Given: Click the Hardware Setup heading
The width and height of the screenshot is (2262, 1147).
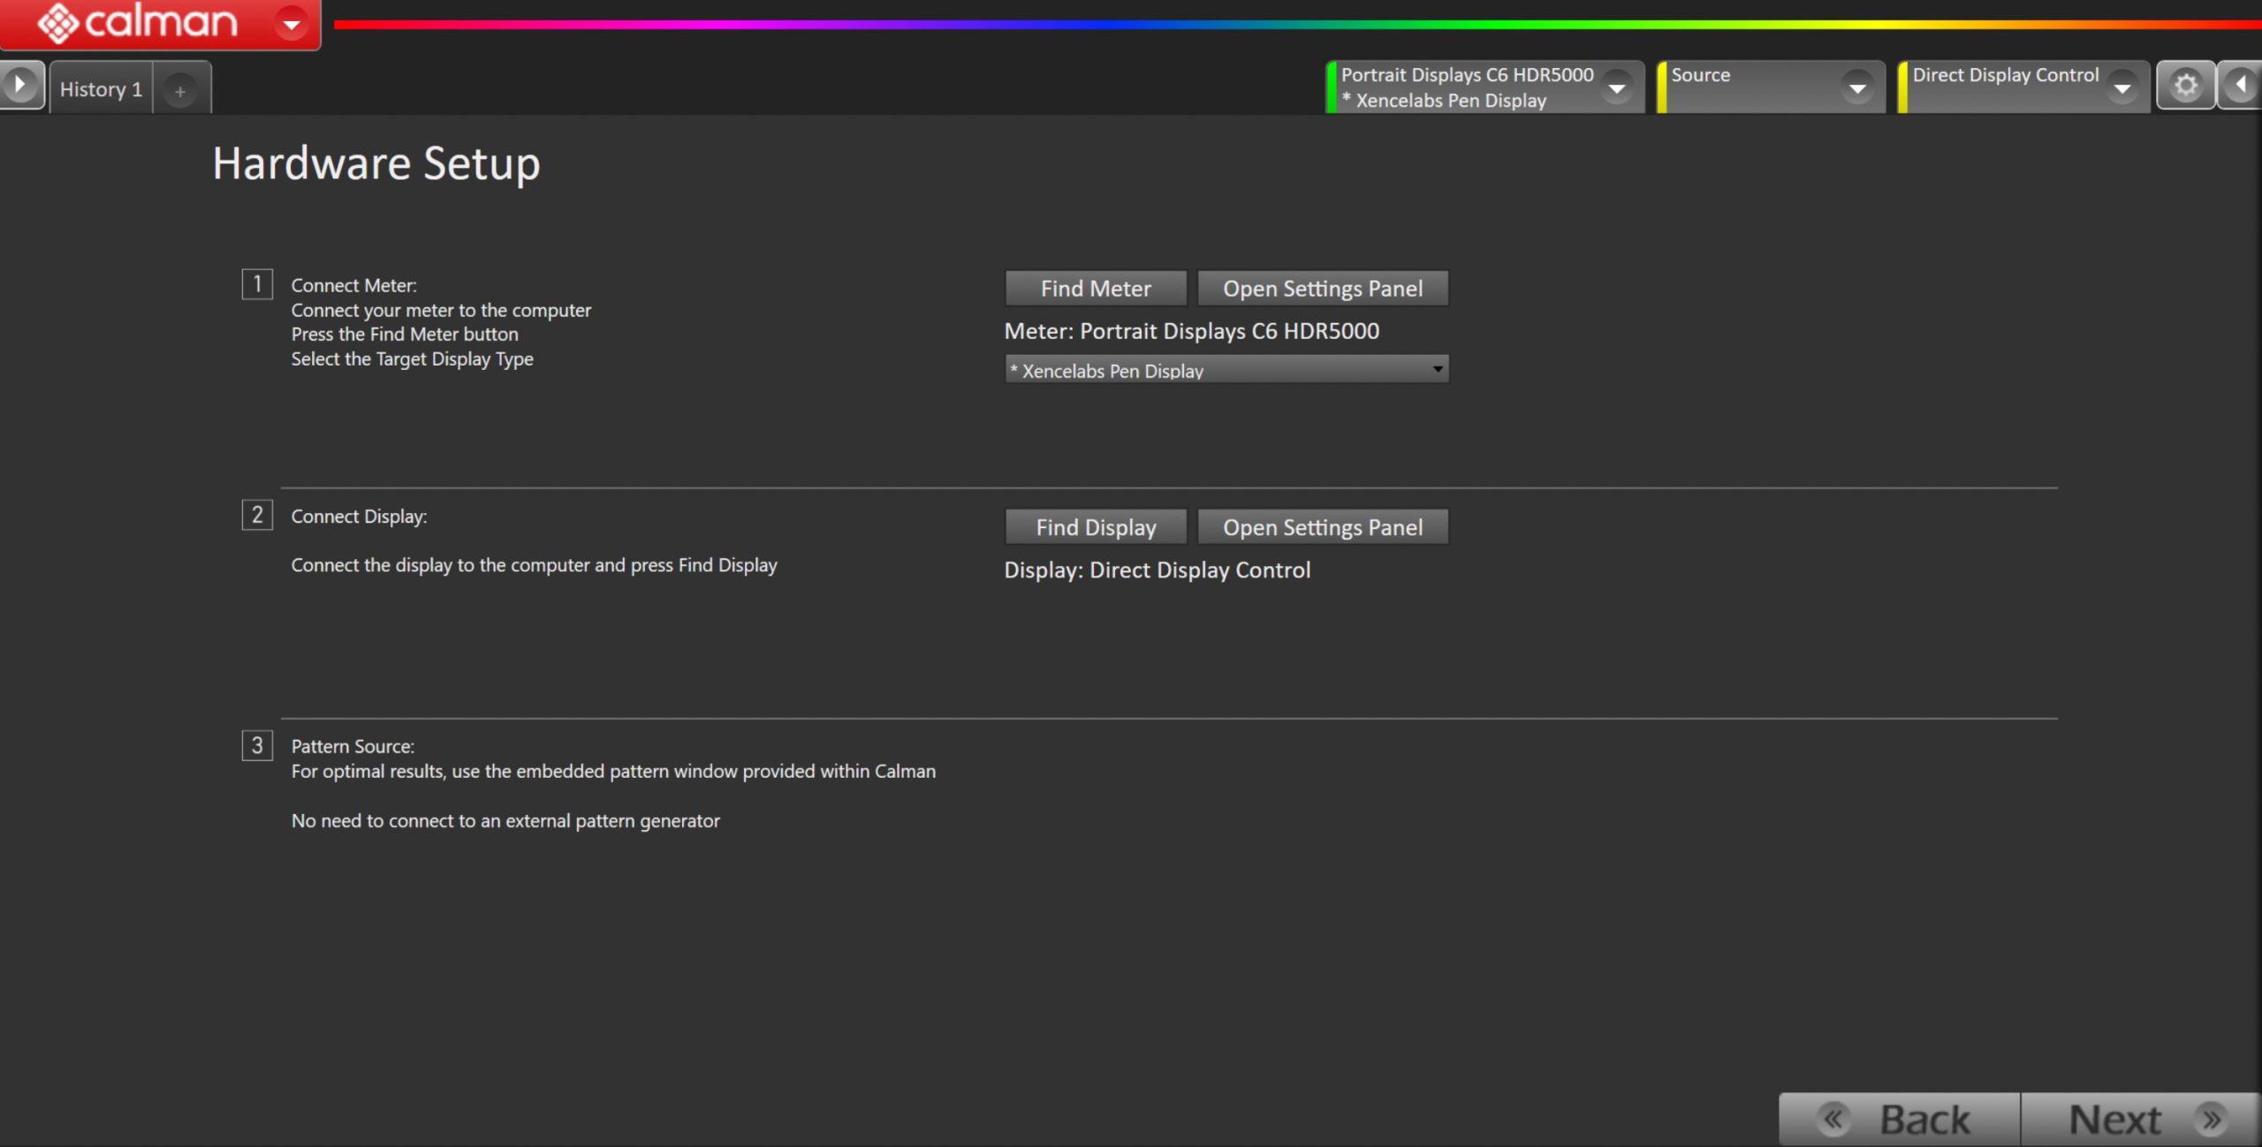Looking at the screenshot, I should coord(376,164).
